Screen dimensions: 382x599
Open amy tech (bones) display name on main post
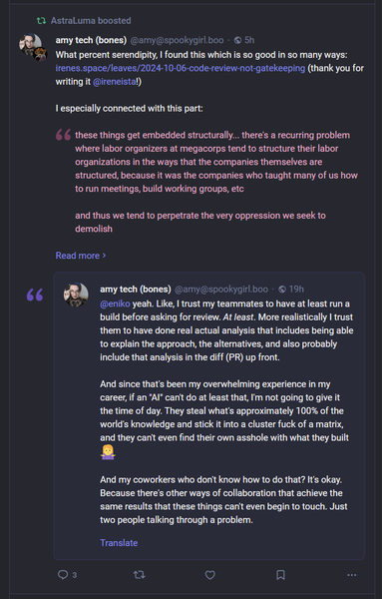click(x=91, y=40)
